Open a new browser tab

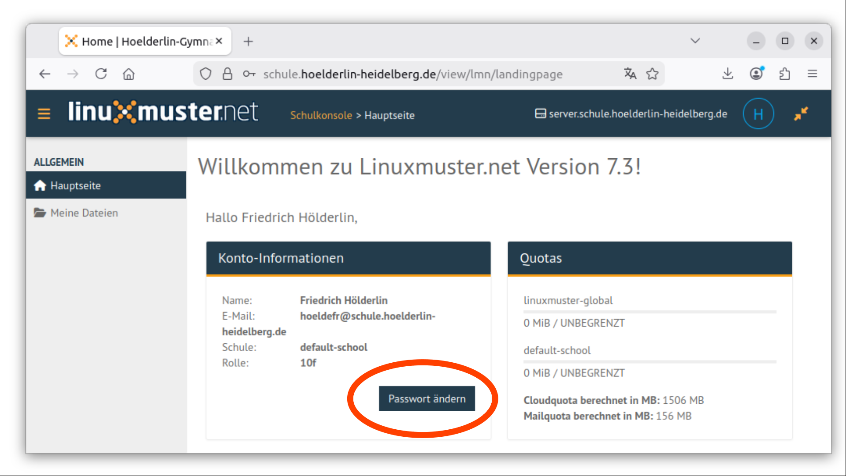pos(249,41)
